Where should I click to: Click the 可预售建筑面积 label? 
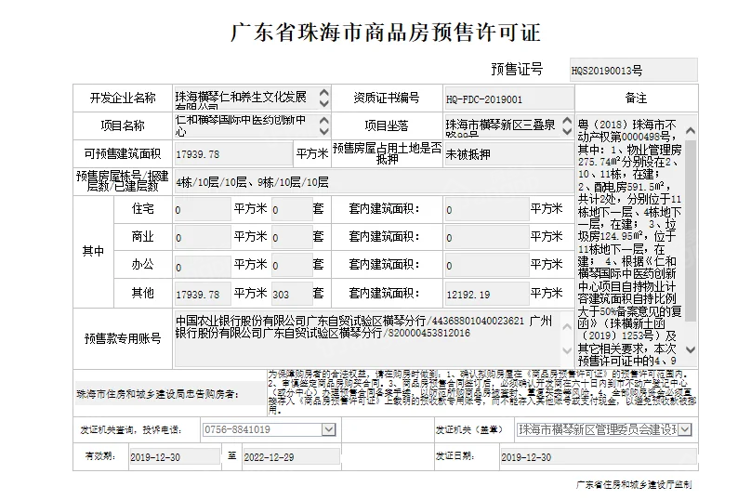[123, 153]
